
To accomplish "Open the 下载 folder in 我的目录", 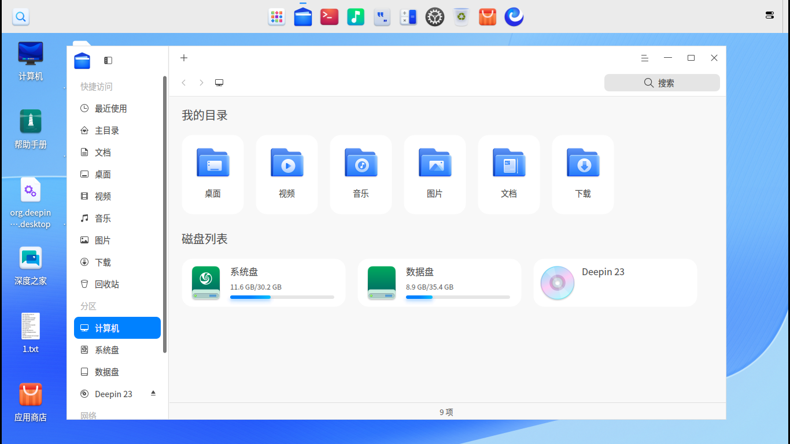I will point(583,174).
